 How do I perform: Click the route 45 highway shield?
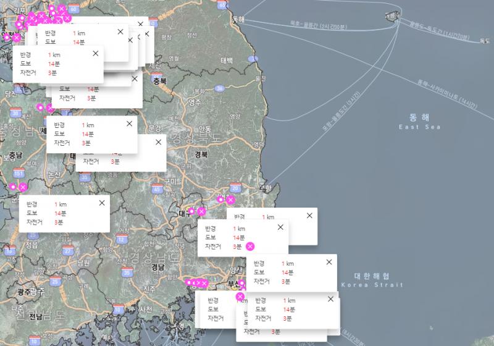(157, 188)
